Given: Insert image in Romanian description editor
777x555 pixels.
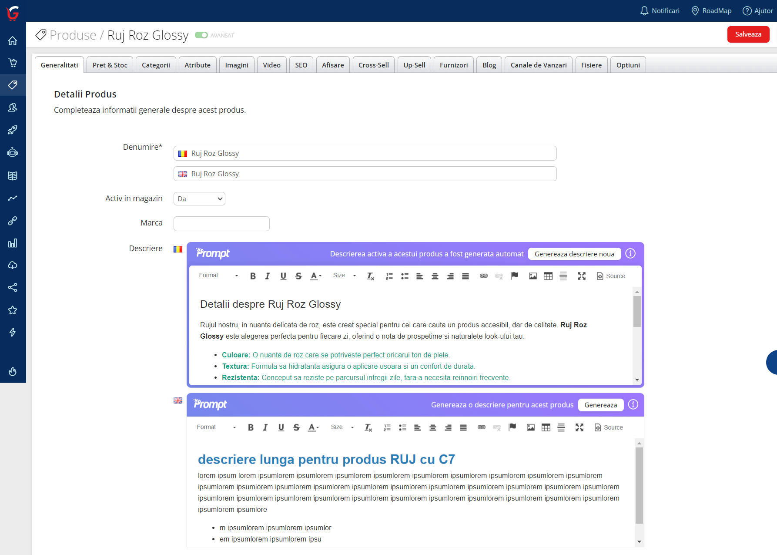Looking at the screenshot, I should click(x=533, y=276).
